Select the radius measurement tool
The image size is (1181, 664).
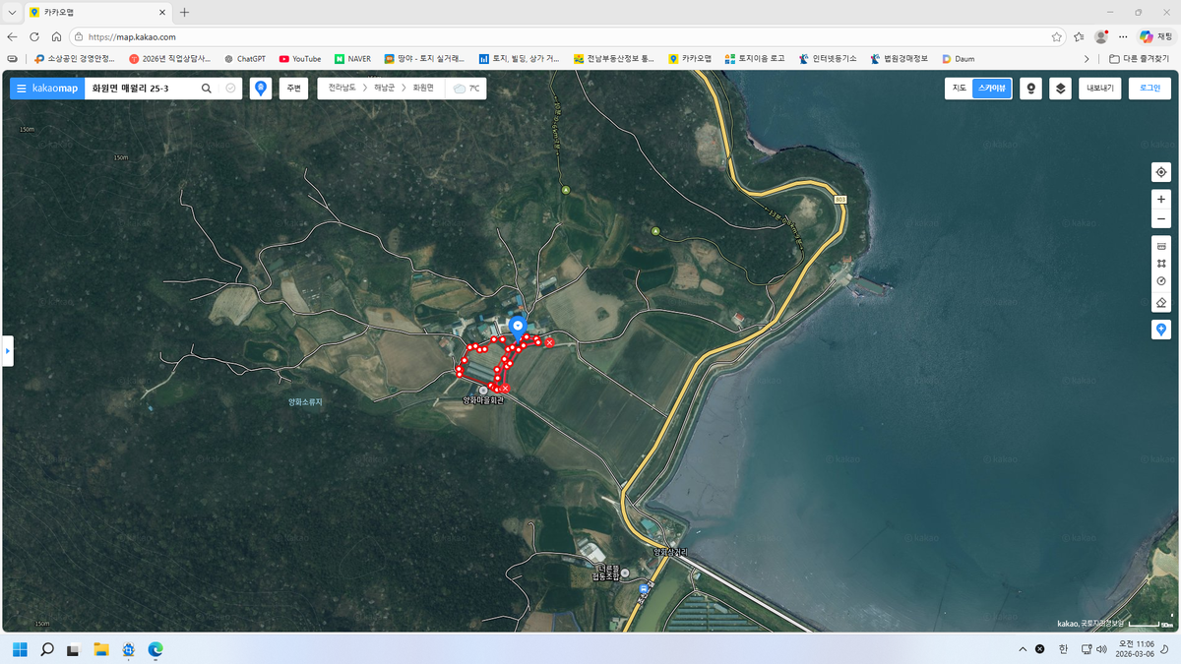tap(1161, 282)
